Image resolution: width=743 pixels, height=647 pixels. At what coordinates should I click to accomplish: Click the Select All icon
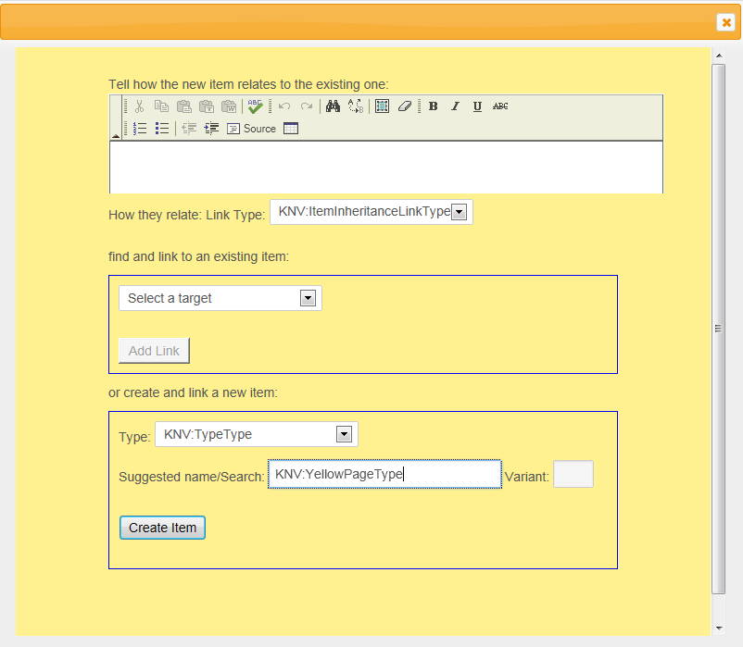point(382,106)
